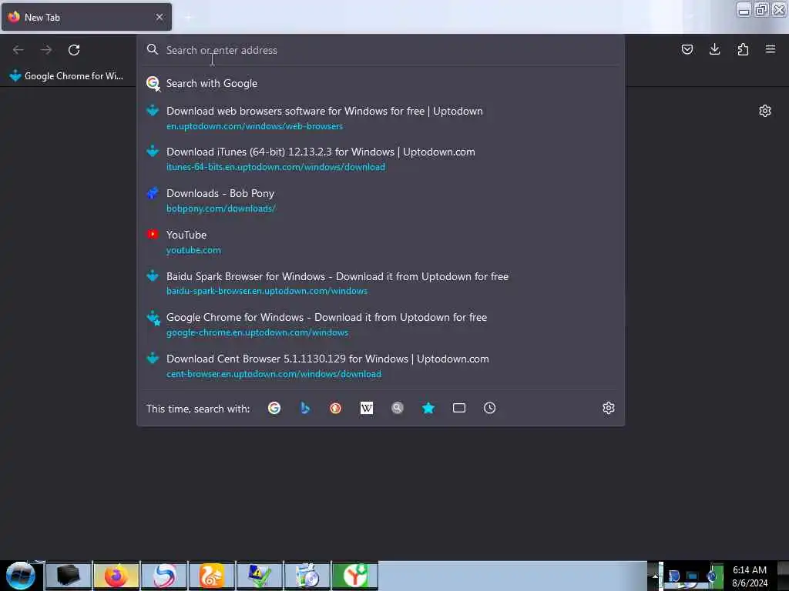Click the Bob Pony favicon
Viewport: 789px width, 591px height.
[153, 193]
